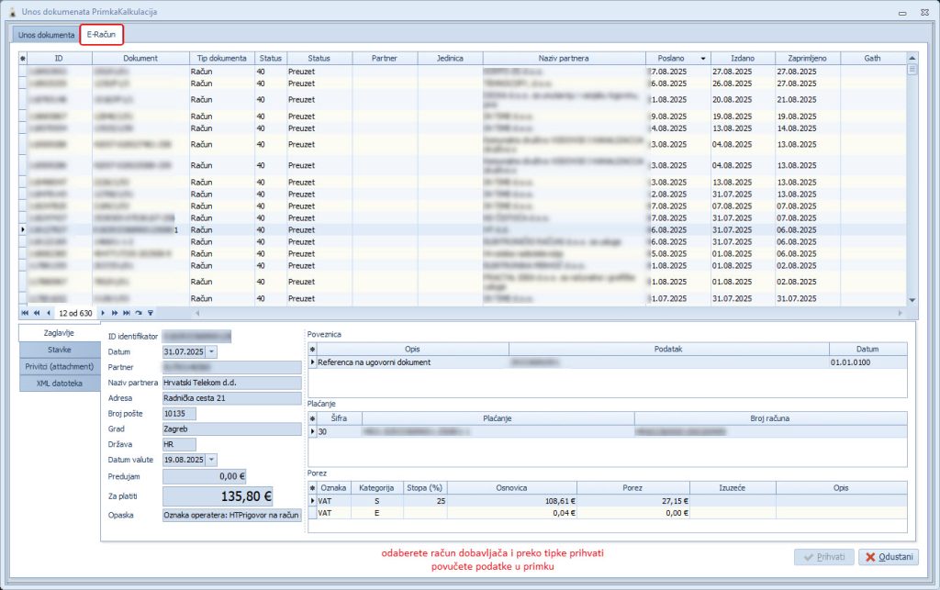Open the grid filter funnel icon
Screen dimensions: 940x590
tap(150, 313)
